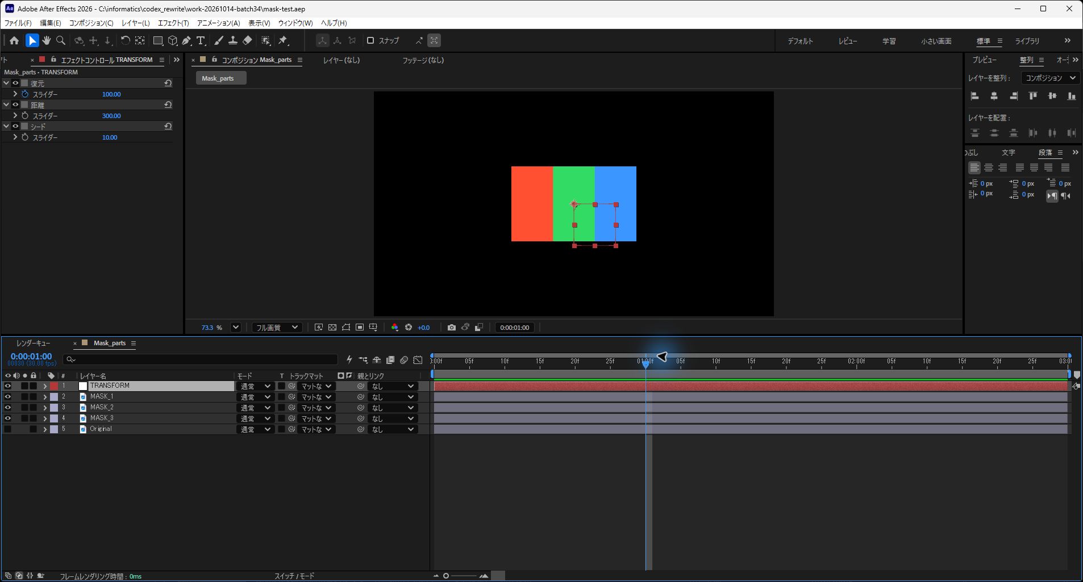Image resolution: width=1083 pixels, height=582 pixels.
Task: Collapse the 復元 effect group
Action: click(x=6, y=83)
